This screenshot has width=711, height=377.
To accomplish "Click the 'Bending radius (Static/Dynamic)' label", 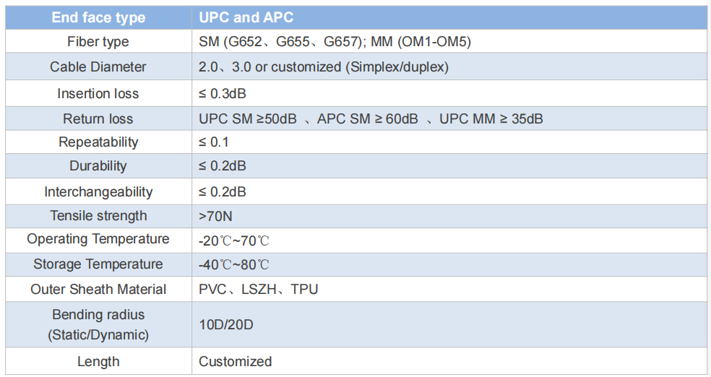I will coord(98,325).
